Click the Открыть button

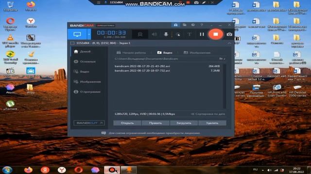pos(127,123)
